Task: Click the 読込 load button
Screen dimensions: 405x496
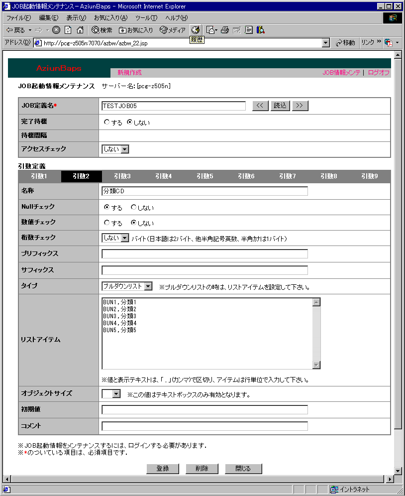Action: (280, 106)
